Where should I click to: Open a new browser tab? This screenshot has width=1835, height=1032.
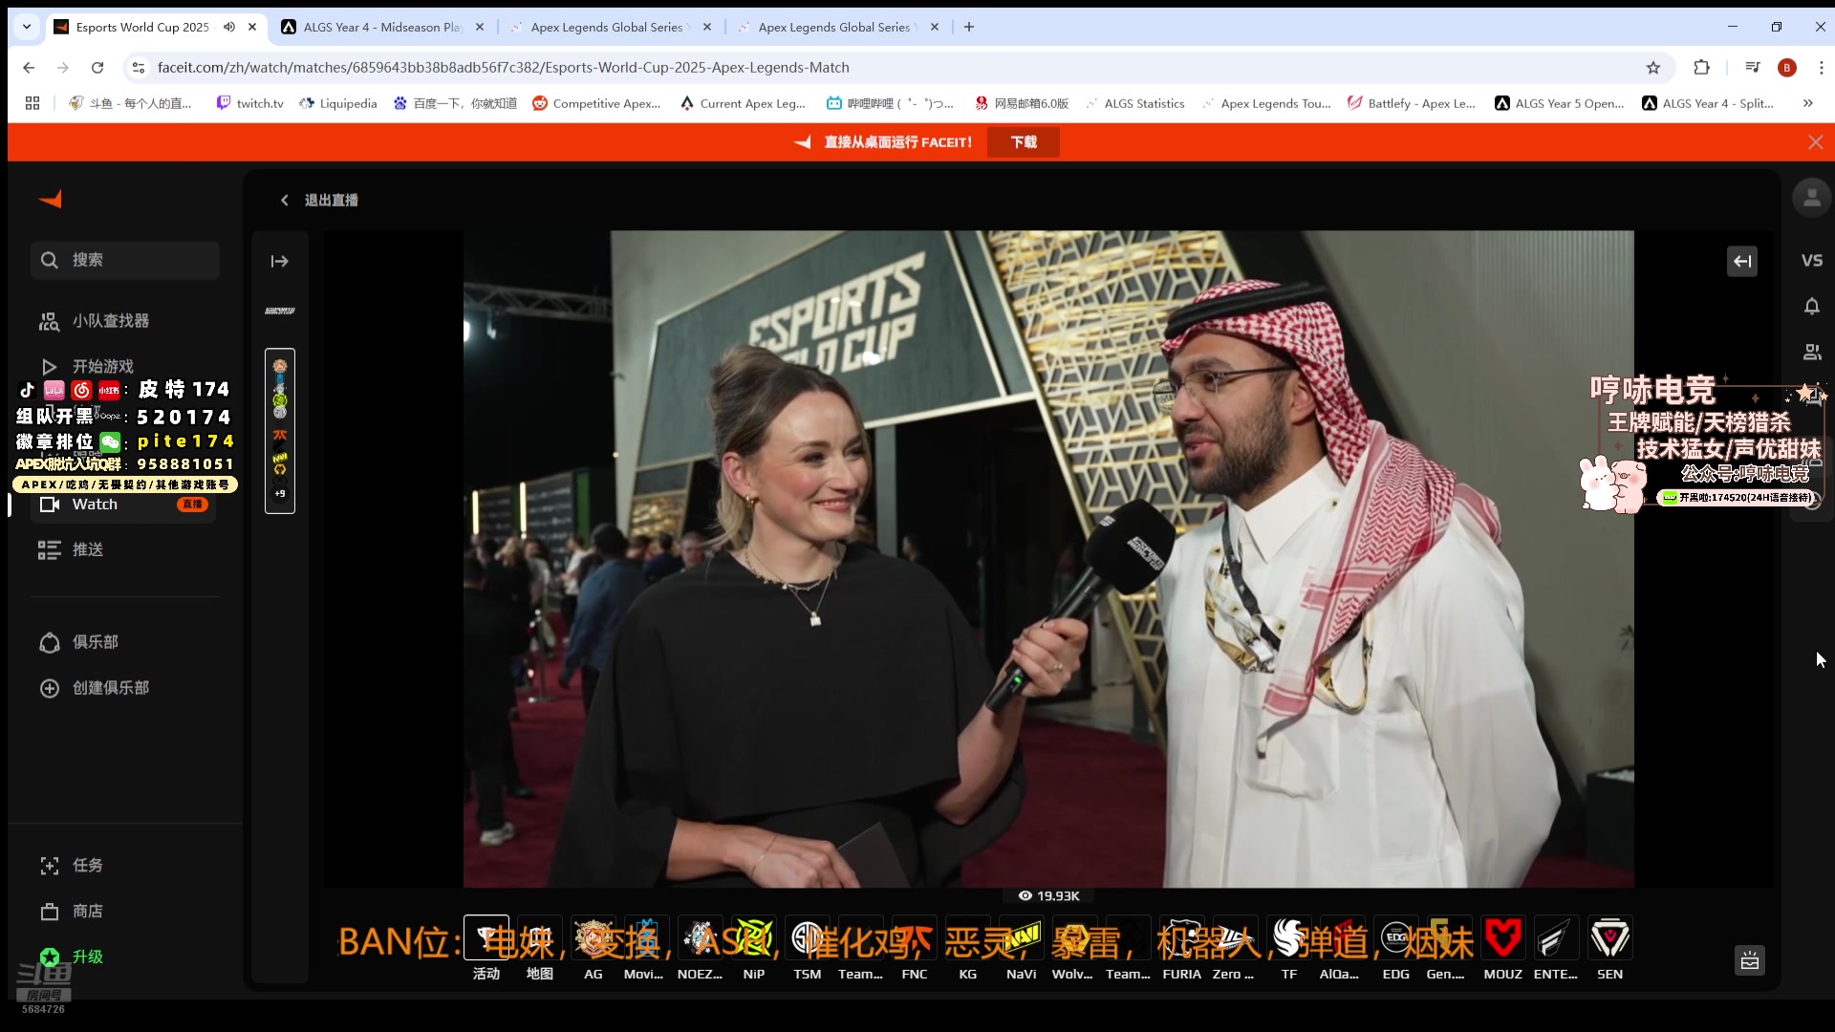[969, 27]
